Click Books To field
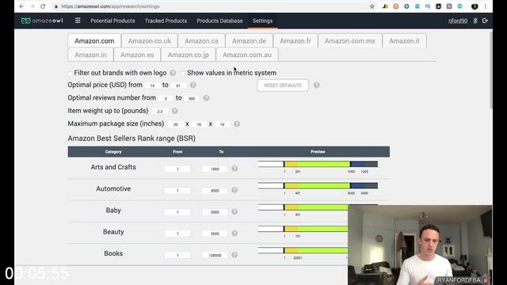Viewport: 507px width, 285px height. (215, 255)
